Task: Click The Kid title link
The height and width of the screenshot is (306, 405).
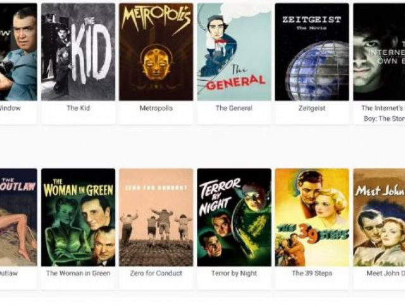Action: [x=78, y=108]
